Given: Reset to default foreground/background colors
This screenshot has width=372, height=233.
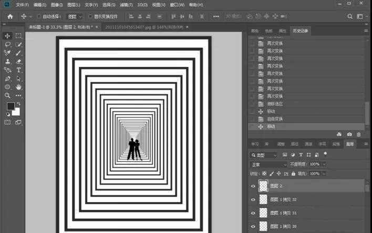Looking at the screenshot, I should pos(8,115).
